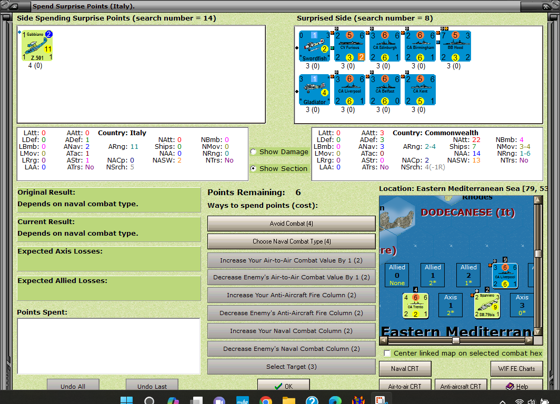Click Undo All button
This screenshot has height=404, width=560.
73,385
